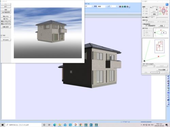170x127 pixels.
Task: Click the Windows Start button
Action: 2,125
